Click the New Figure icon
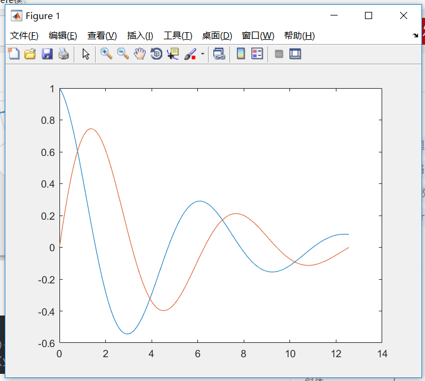The width and height of the screenshot is (425, 381). [14, 54]
